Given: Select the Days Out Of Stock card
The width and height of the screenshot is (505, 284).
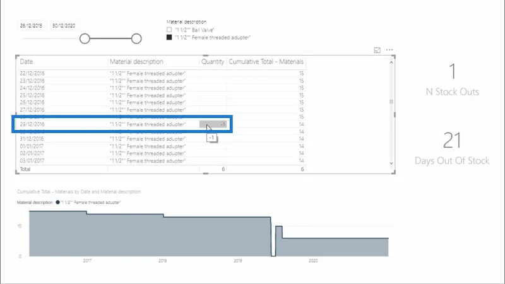Looking at the screenshot, I should 452,149.
